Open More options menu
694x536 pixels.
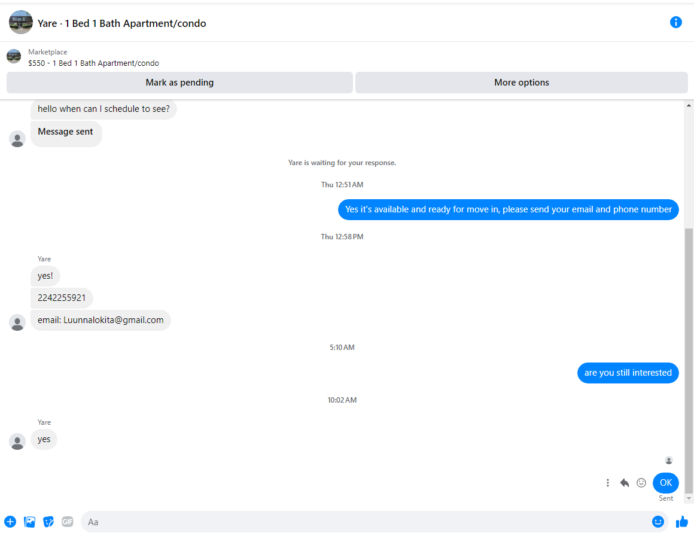pyautogui.click(x=521, y=83)
